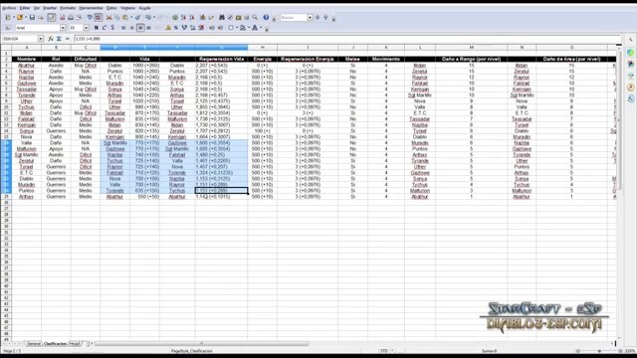
Task: Click the horizontal scrollbar below sheet
Action: coord(201,344)
